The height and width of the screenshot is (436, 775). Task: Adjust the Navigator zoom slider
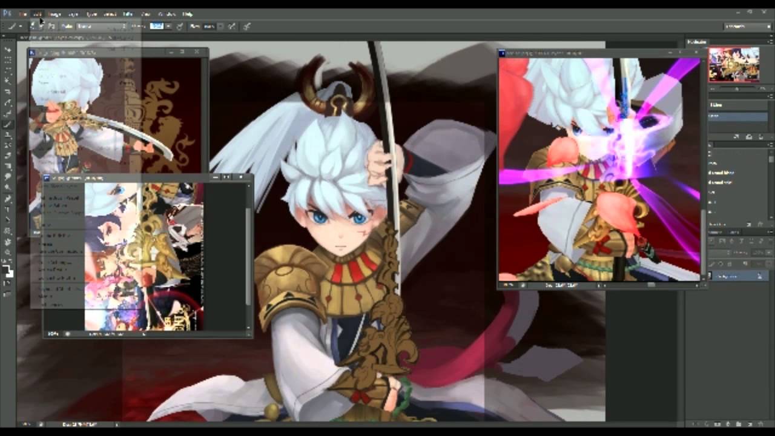click(x=738, y=88)
